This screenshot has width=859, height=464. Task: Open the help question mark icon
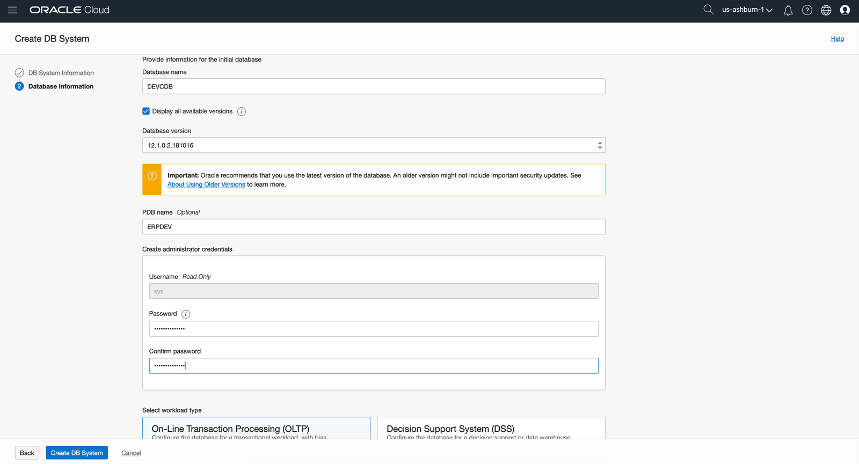(x=806, y=10)
